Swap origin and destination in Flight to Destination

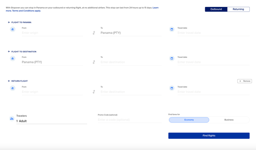[94, 62]
